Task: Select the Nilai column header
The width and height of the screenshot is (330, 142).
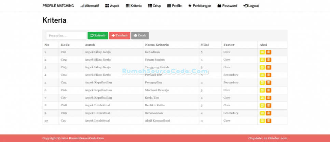Action: tap(205, 45)
